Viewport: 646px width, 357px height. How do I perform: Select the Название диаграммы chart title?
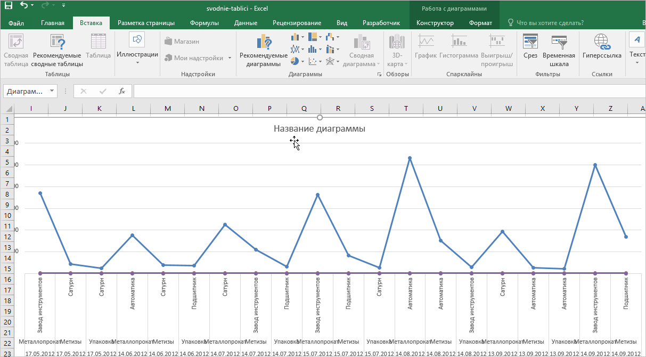click(319, 128)
